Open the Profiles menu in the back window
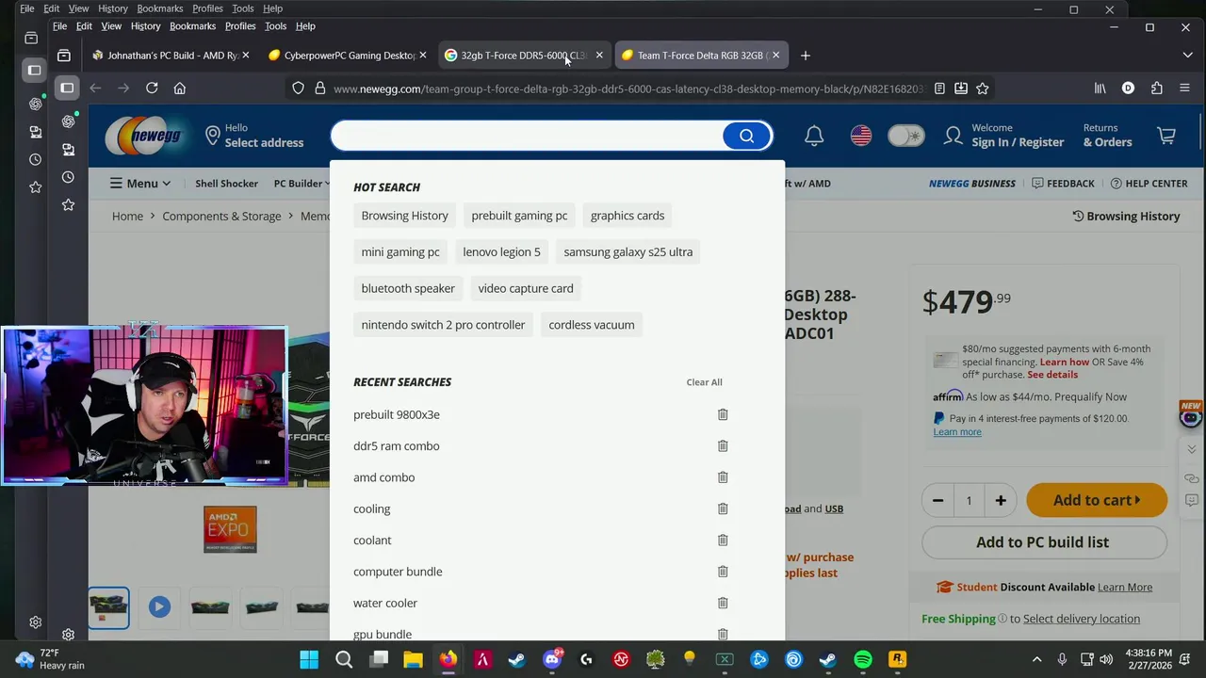 (207, 8)
